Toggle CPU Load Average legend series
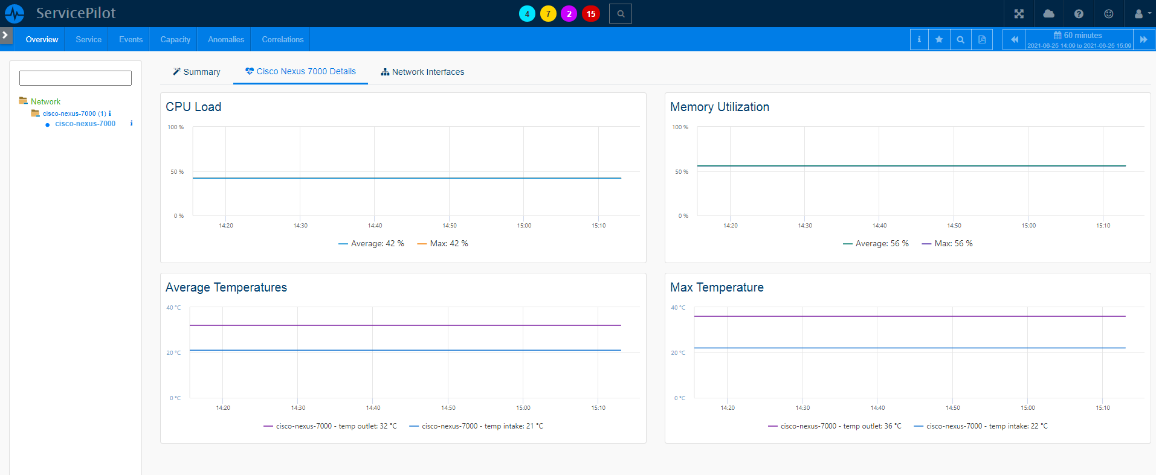Image resolution: width=1156 pixels, height=475 pixels. point(371,244)
